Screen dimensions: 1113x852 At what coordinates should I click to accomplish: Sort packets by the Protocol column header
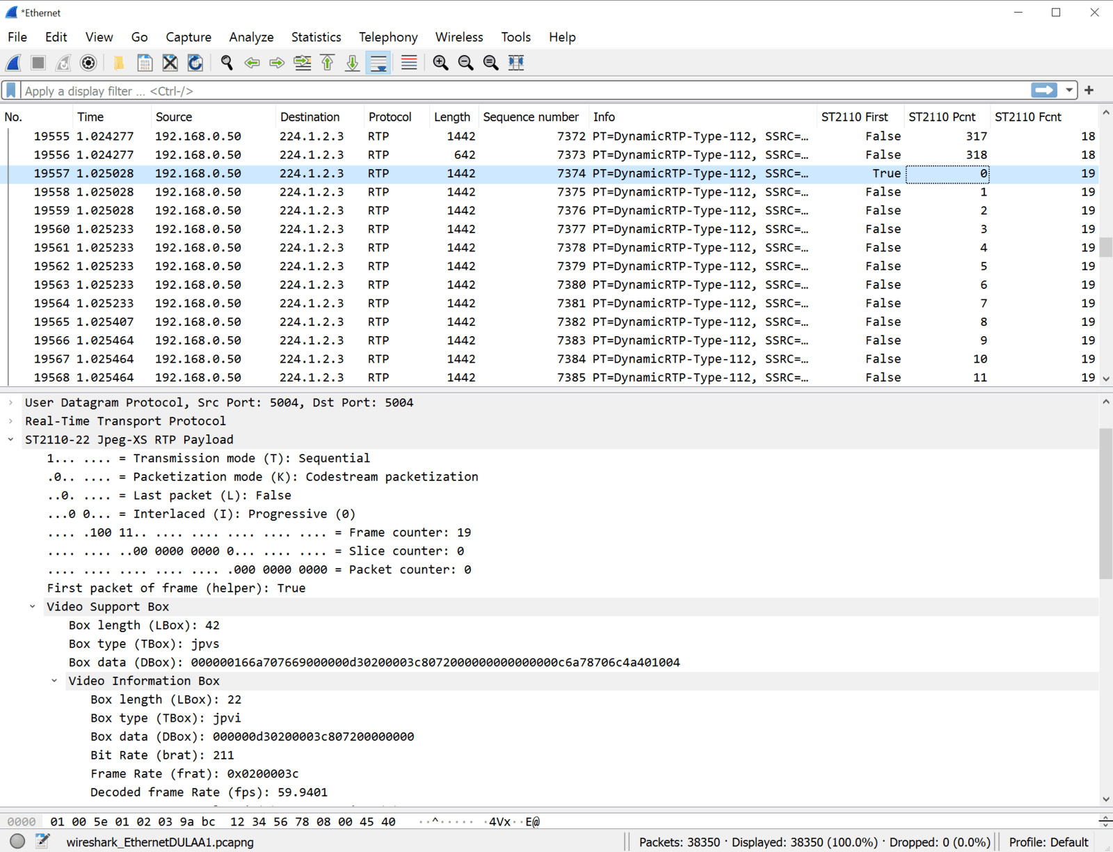[390, 117]
